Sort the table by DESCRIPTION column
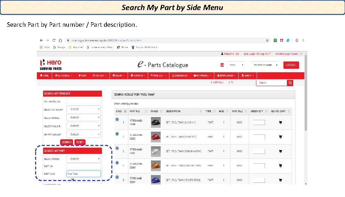 click(184, 111)
